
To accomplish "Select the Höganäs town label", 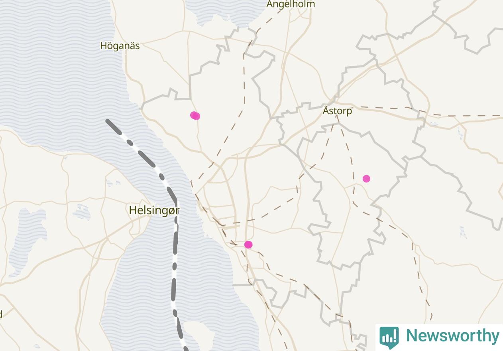I will 120,46.
